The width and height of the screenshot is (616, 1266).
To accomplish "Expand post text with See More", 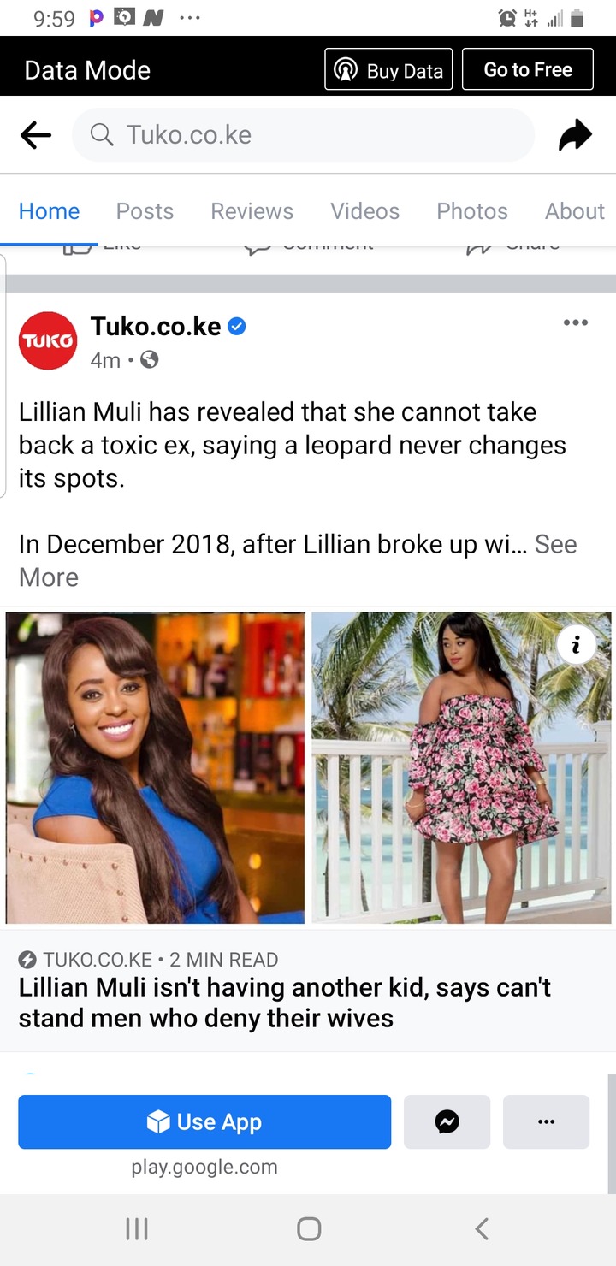I will [x=298, y=560].
